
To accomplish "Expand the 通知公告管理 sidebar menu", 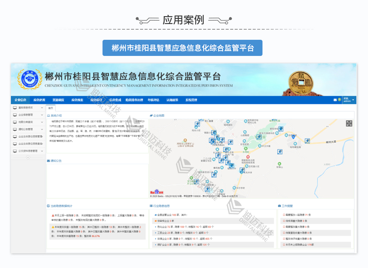I will [x=28, y=129].
